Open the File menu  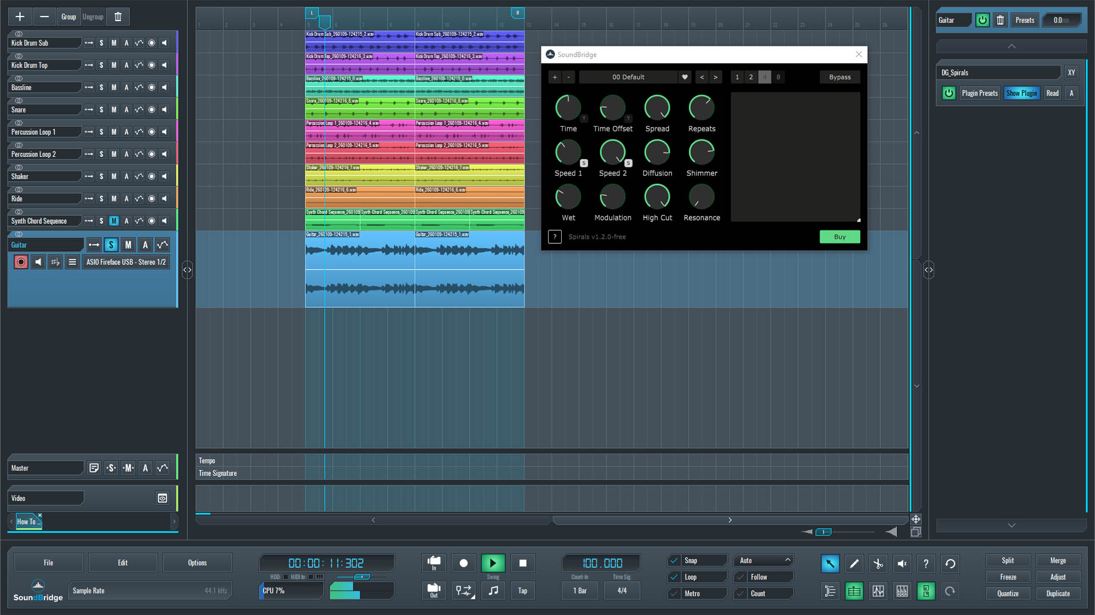(x=49, y=563)
